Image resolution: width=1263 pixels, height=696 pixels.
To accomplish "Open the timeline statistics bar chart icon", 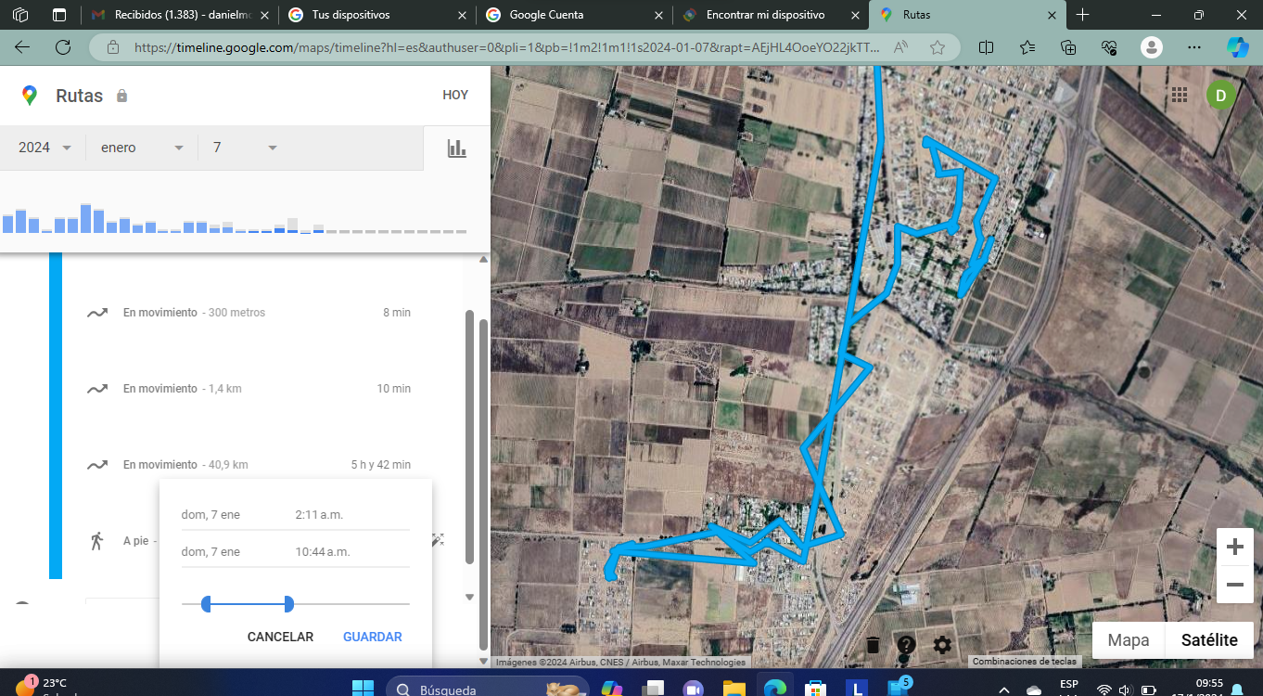I will pyautogui.click(x=456, y=148).
